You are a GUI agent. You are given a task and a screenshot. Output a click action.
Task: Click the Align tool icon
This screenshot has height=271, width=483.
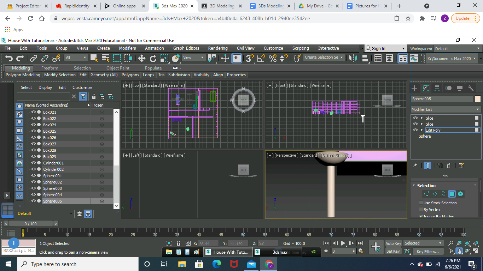pos(364,58)
